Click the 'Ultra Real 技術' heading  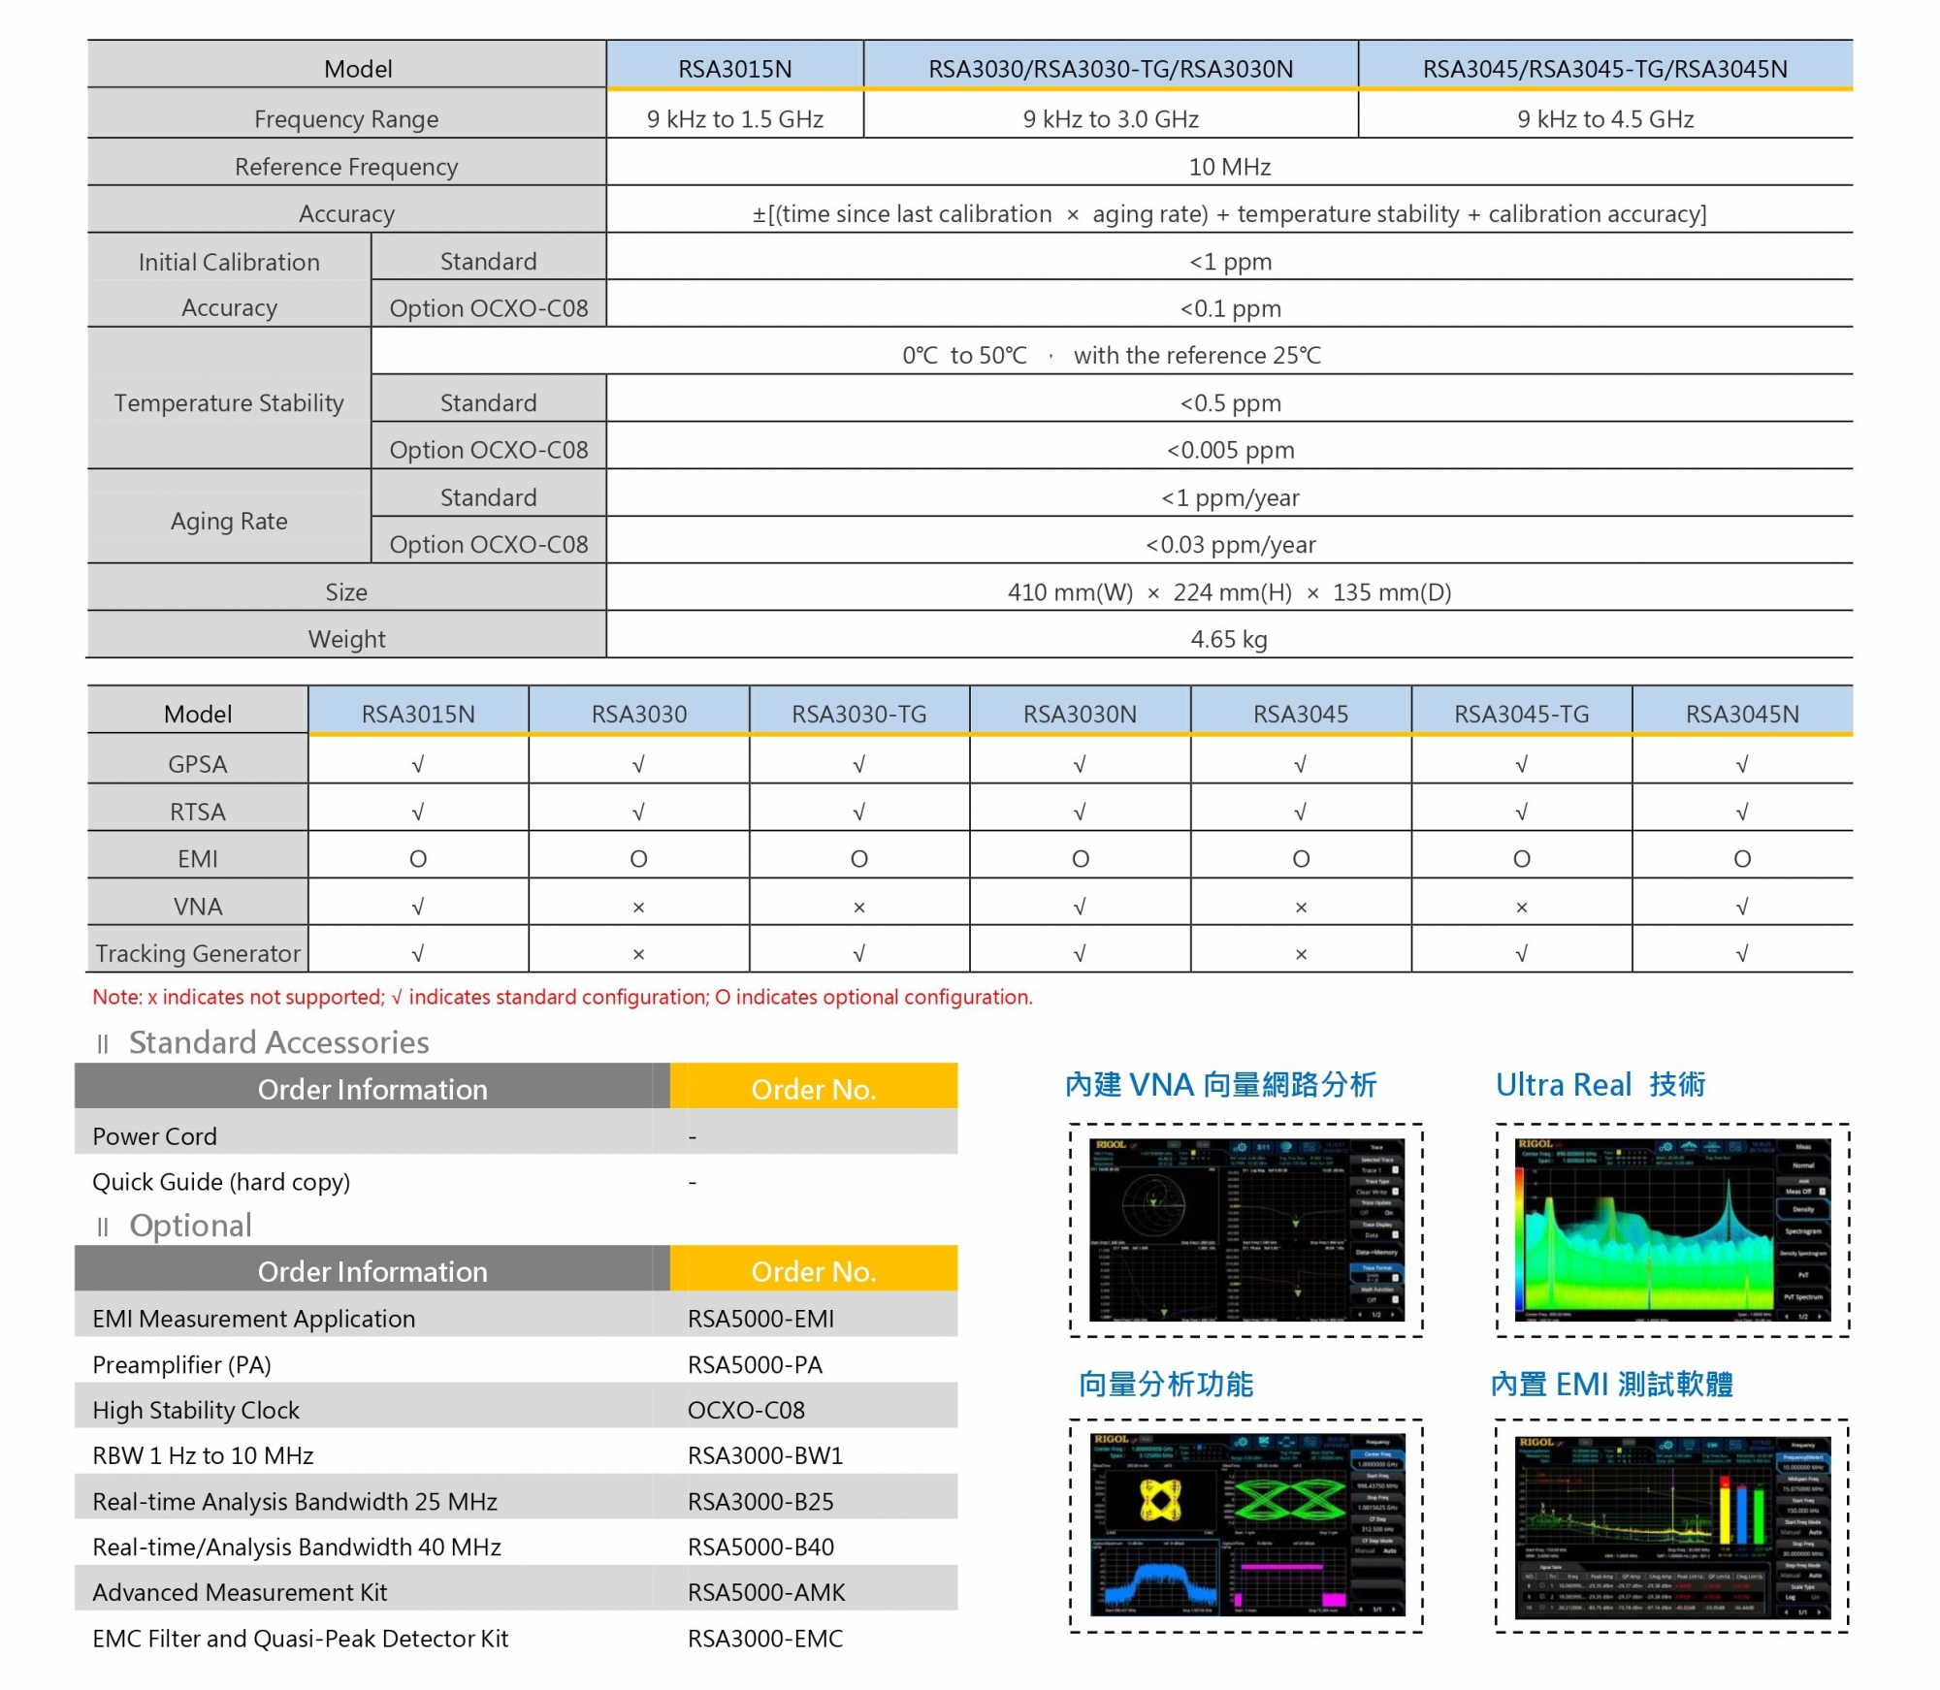click(x=1600, y=1084)
